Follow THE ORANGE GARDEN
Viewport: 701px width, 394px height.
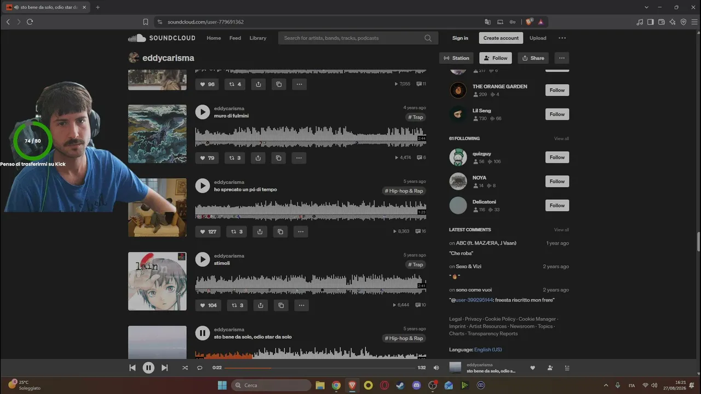coord(557,90)
